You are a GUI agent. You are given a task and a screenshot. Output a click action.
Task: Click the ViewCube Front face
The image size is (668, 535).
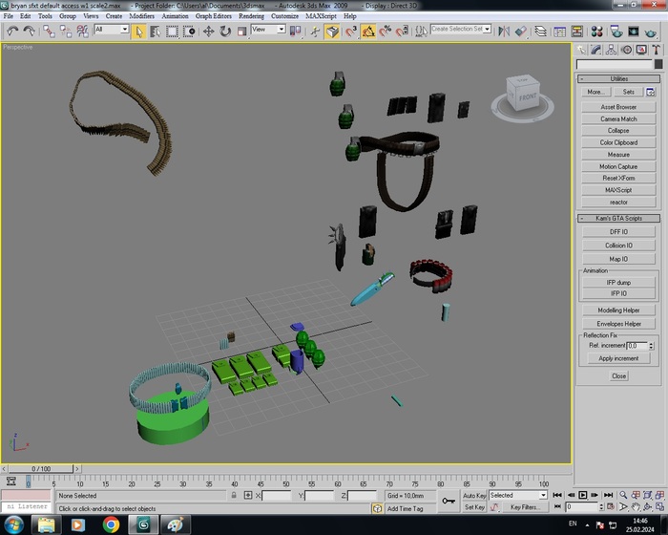click(527, 98)
